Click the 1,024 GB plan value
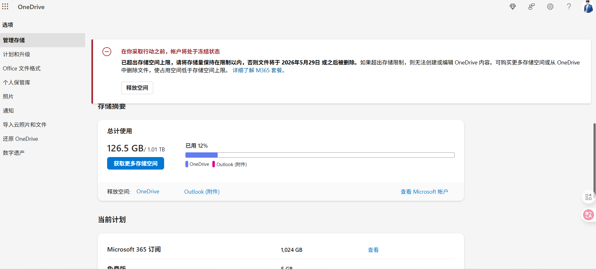 coord(292,250)
